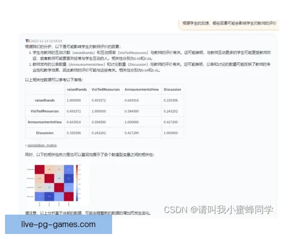Click the VisITedResources column header
The image size is (299, 239).
(x=106, y=90)
